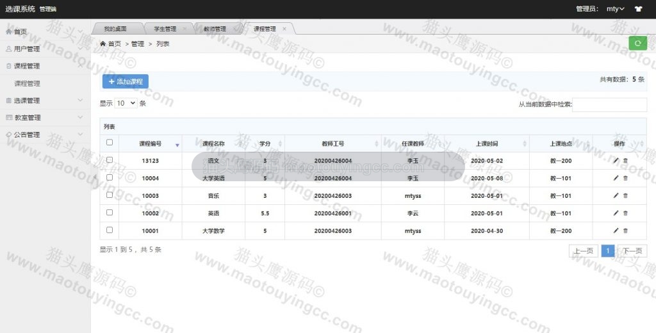The image size is (656, 333).
Task: Select the 课程管理 tab
Action: [x=265, y=29]
